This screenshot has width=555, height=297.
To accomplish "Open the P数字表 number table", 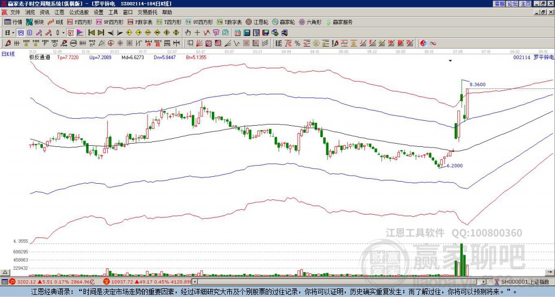I will pyautogui.click(x=140, y=22).
